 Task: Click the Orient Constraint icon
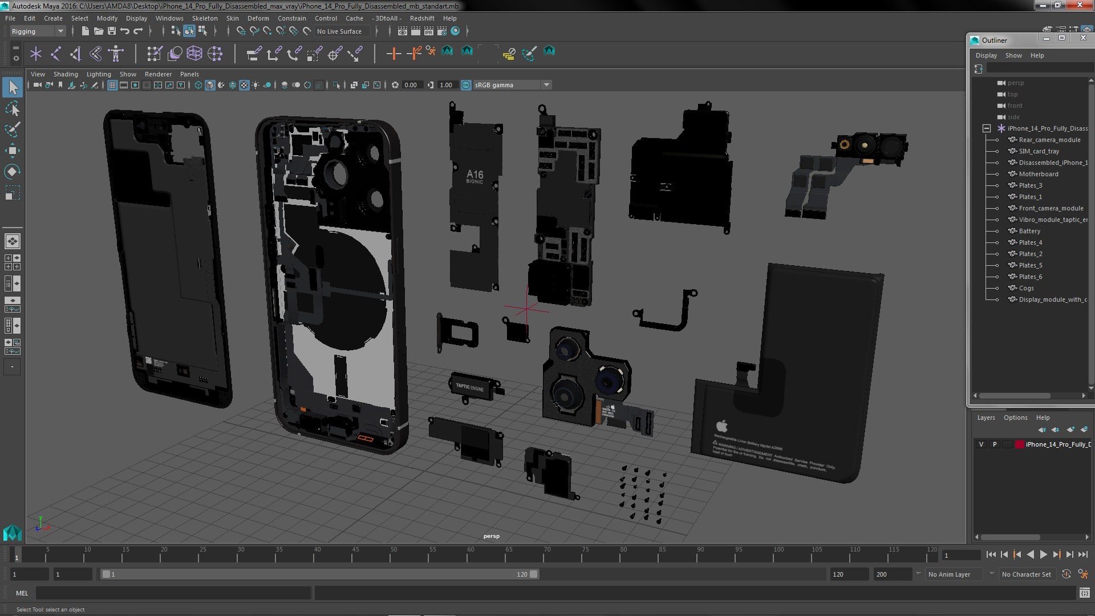point(294,54)
